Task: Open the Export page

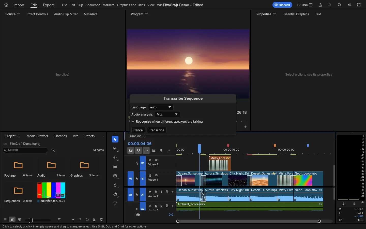Action: 48,5
